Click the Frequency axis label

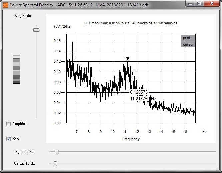131,139
